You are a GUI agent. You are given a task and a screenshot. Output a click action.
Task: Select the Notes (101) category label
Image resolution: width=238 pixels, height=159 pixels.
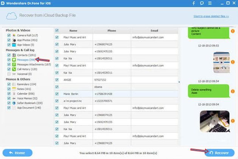point(24,89)
